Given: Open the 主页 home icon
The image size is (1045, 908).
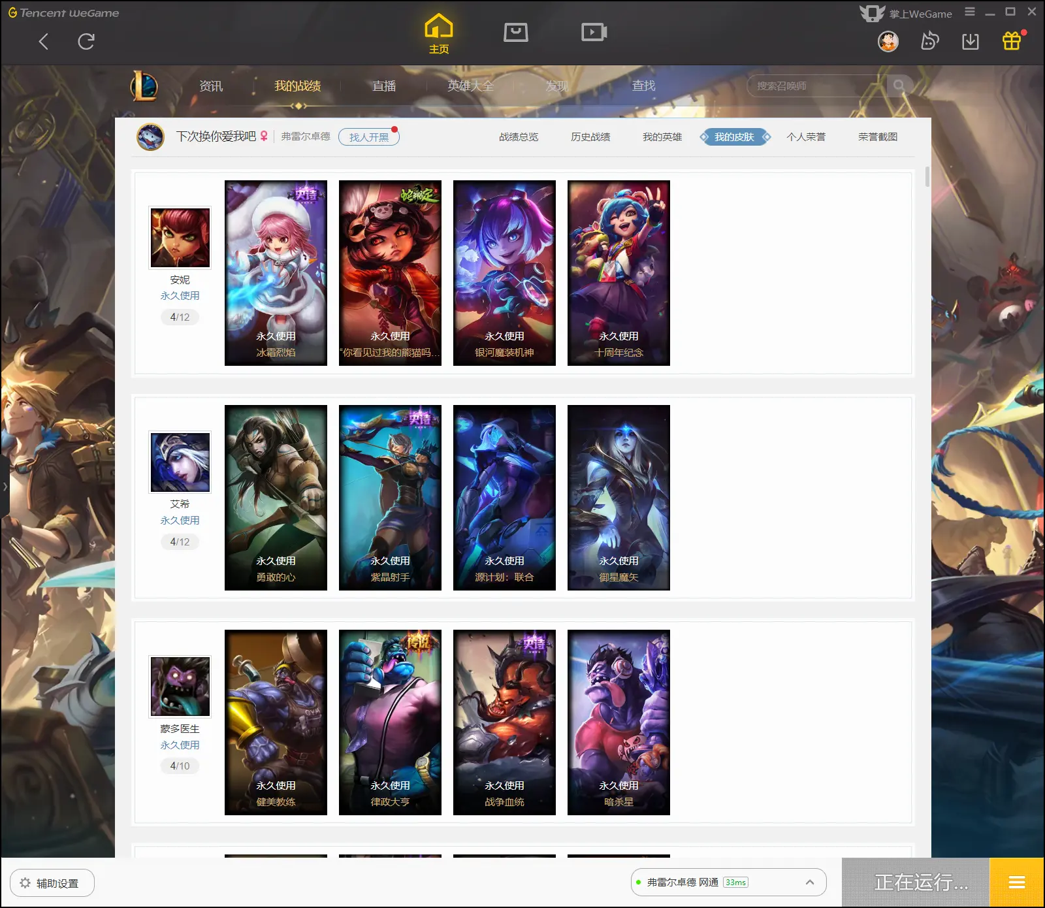Looking at the screenshot, I should click(438, 33).
